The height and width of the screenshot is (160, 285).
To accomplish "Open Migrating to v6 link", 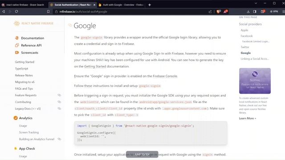I will [25, 82].
